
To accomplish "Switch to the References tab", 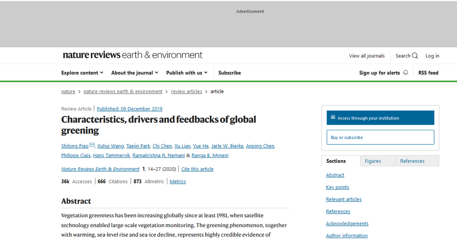I will point(412,161).
